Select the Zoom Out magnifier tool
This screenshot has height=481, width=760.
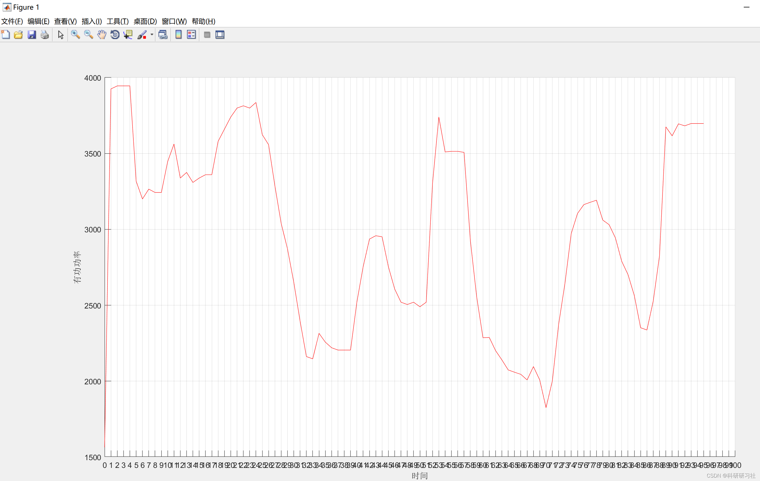pyautogui.click(x=88, y=34)
